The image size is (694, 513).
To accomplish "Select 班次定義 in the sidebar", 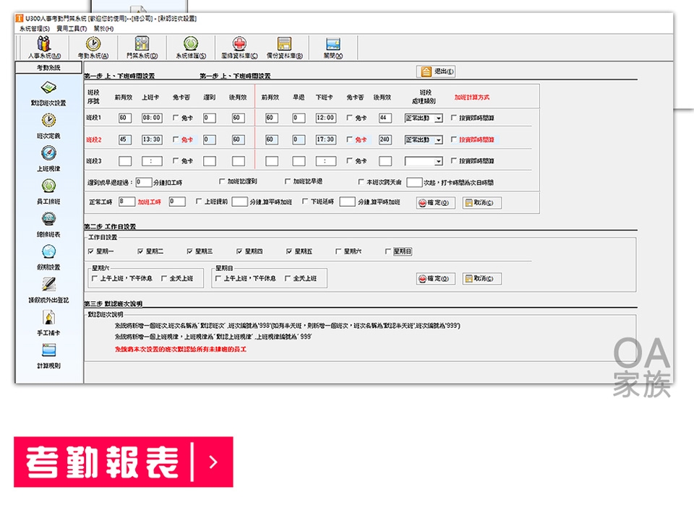I will tap(48, 124).
